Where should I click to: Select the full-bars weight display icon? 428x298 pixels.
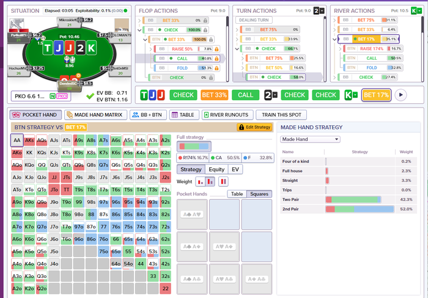click(x=223, y=181)
